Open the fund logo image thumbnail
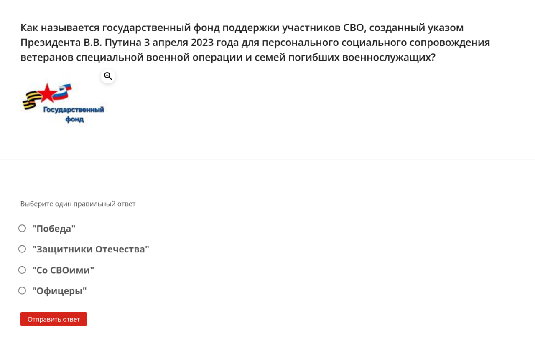The image size is (535, 348). click(63, 102)
